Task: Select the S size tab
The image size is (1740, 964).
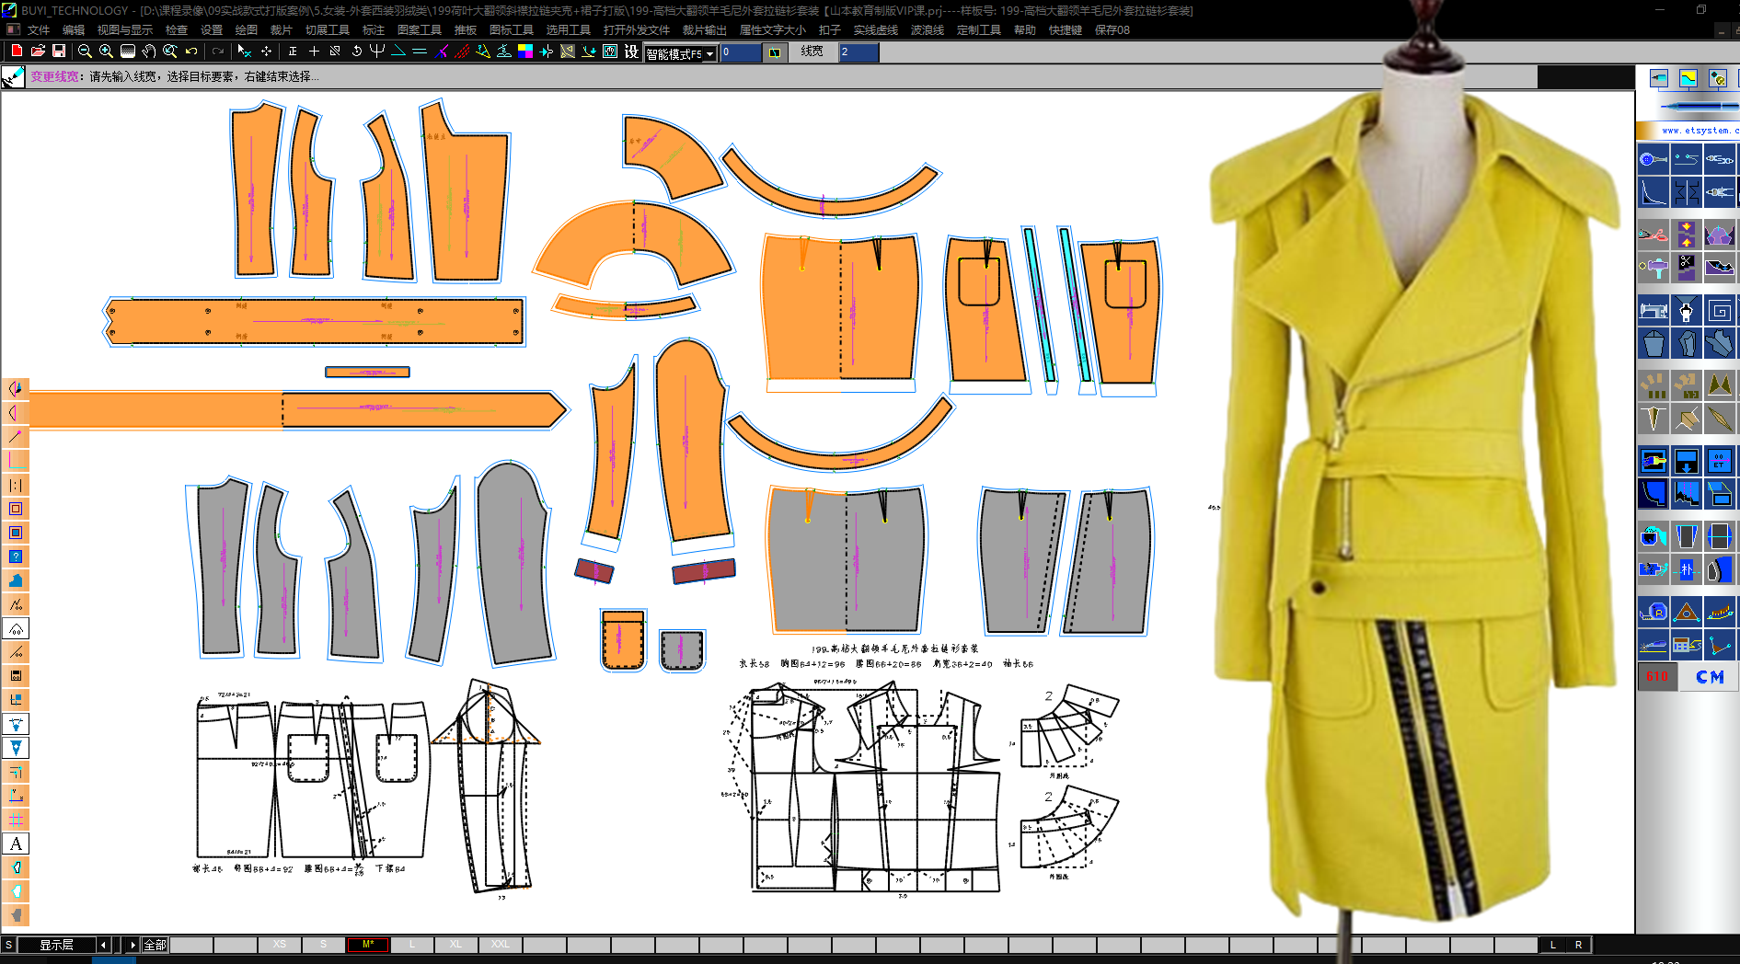Action: point(324,945)
